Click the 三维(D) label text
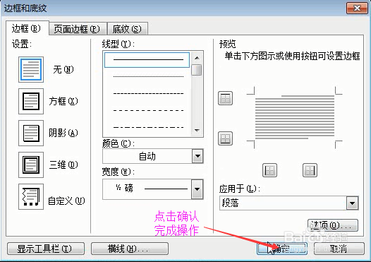The image size is (371, 262). (x=63, y=165)
